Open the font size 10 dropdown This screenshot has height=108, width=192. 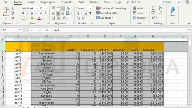pyautogui.click(x=46, y=8)
